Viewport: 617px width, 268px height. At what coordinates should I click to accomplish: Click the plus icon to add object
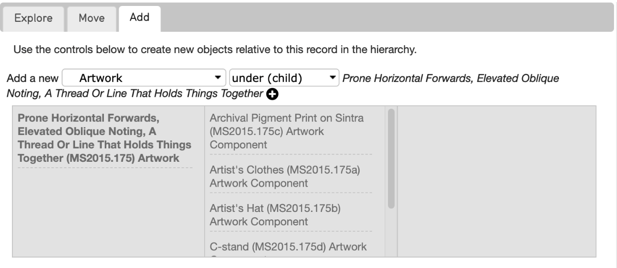[x=272, y=94]
